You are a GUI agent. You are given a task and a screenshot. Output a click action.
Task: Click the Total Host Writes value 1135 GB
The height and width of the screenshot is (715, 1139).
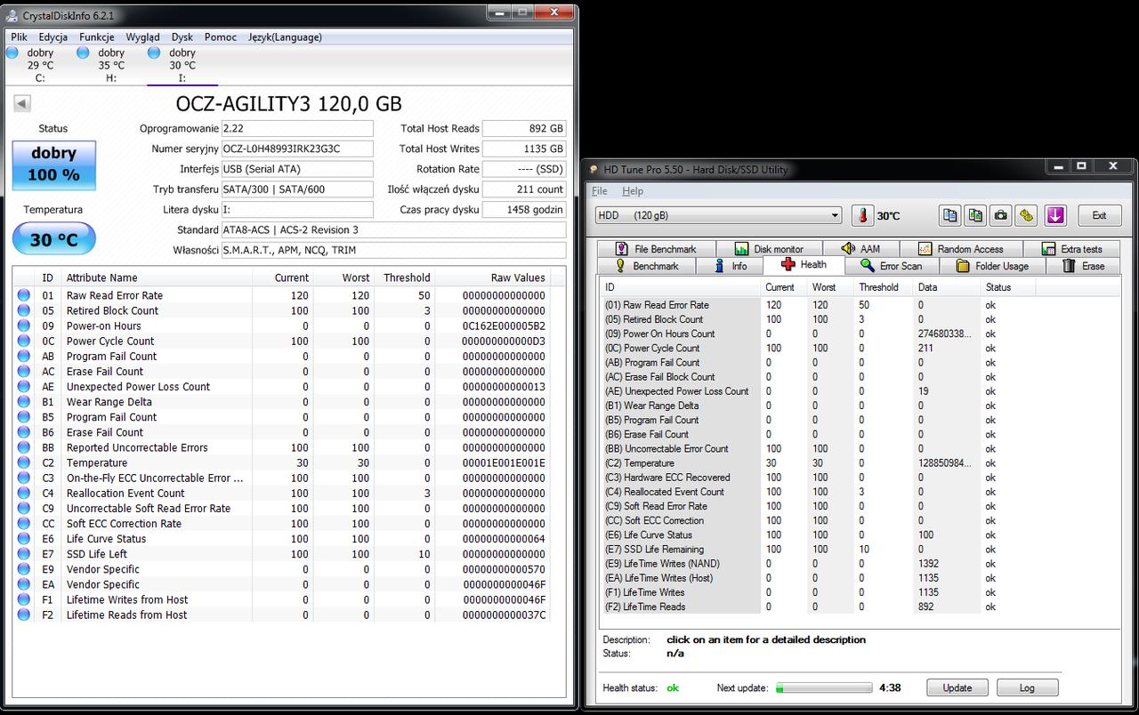tap(524, 149)
